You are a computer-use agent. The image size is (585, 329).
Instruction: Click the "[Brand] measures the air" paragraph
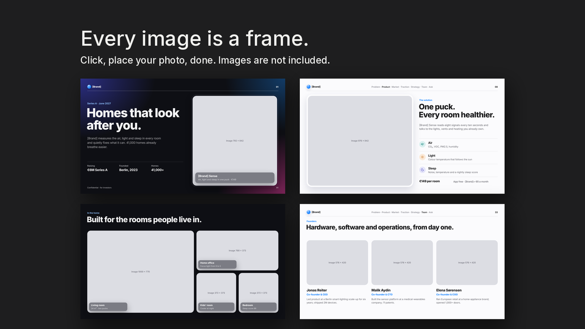click(x=124, y=142)
